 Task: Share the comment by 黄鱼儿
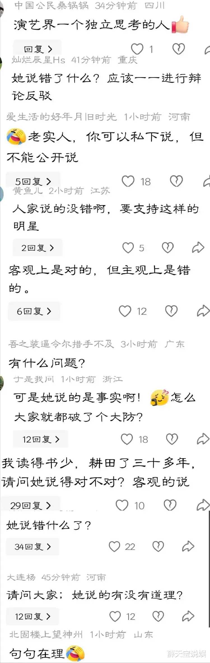point(198,247)
